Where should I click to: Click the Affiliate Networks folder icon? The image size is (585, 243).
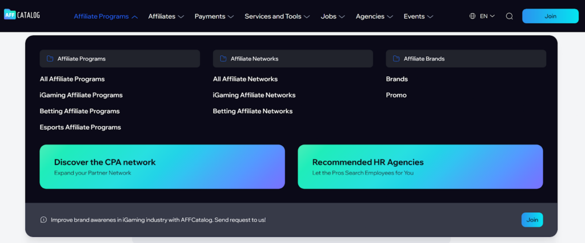(x=223, y=59)
